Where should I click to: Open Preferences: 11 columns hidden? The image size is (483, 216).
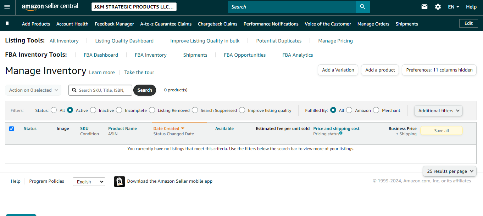pyautogui.click(x=439, y=70)
